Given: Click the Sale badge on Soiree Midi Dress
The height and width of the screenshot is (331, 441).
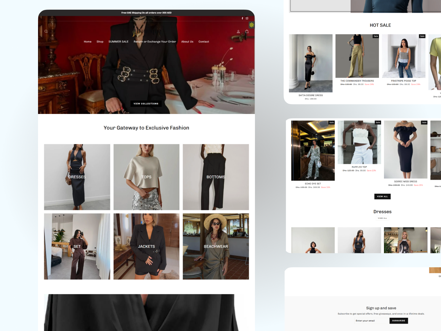Looking at the screenshot, I should (x=424, y=122).
